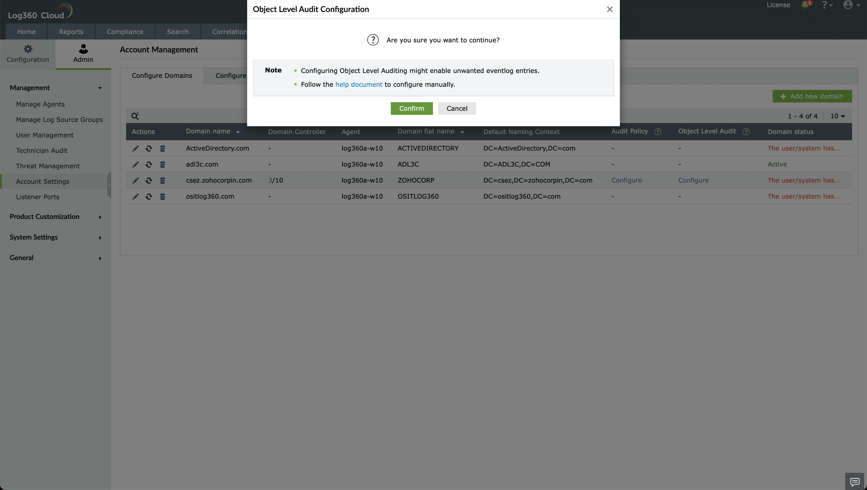The height and width of the screenshot is (490, 867).
Task: Click the domain results per-page dropdown showing 10
Action: tap(838, 115)
